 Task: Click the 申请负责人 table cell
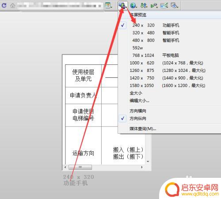tap(84, 95)
